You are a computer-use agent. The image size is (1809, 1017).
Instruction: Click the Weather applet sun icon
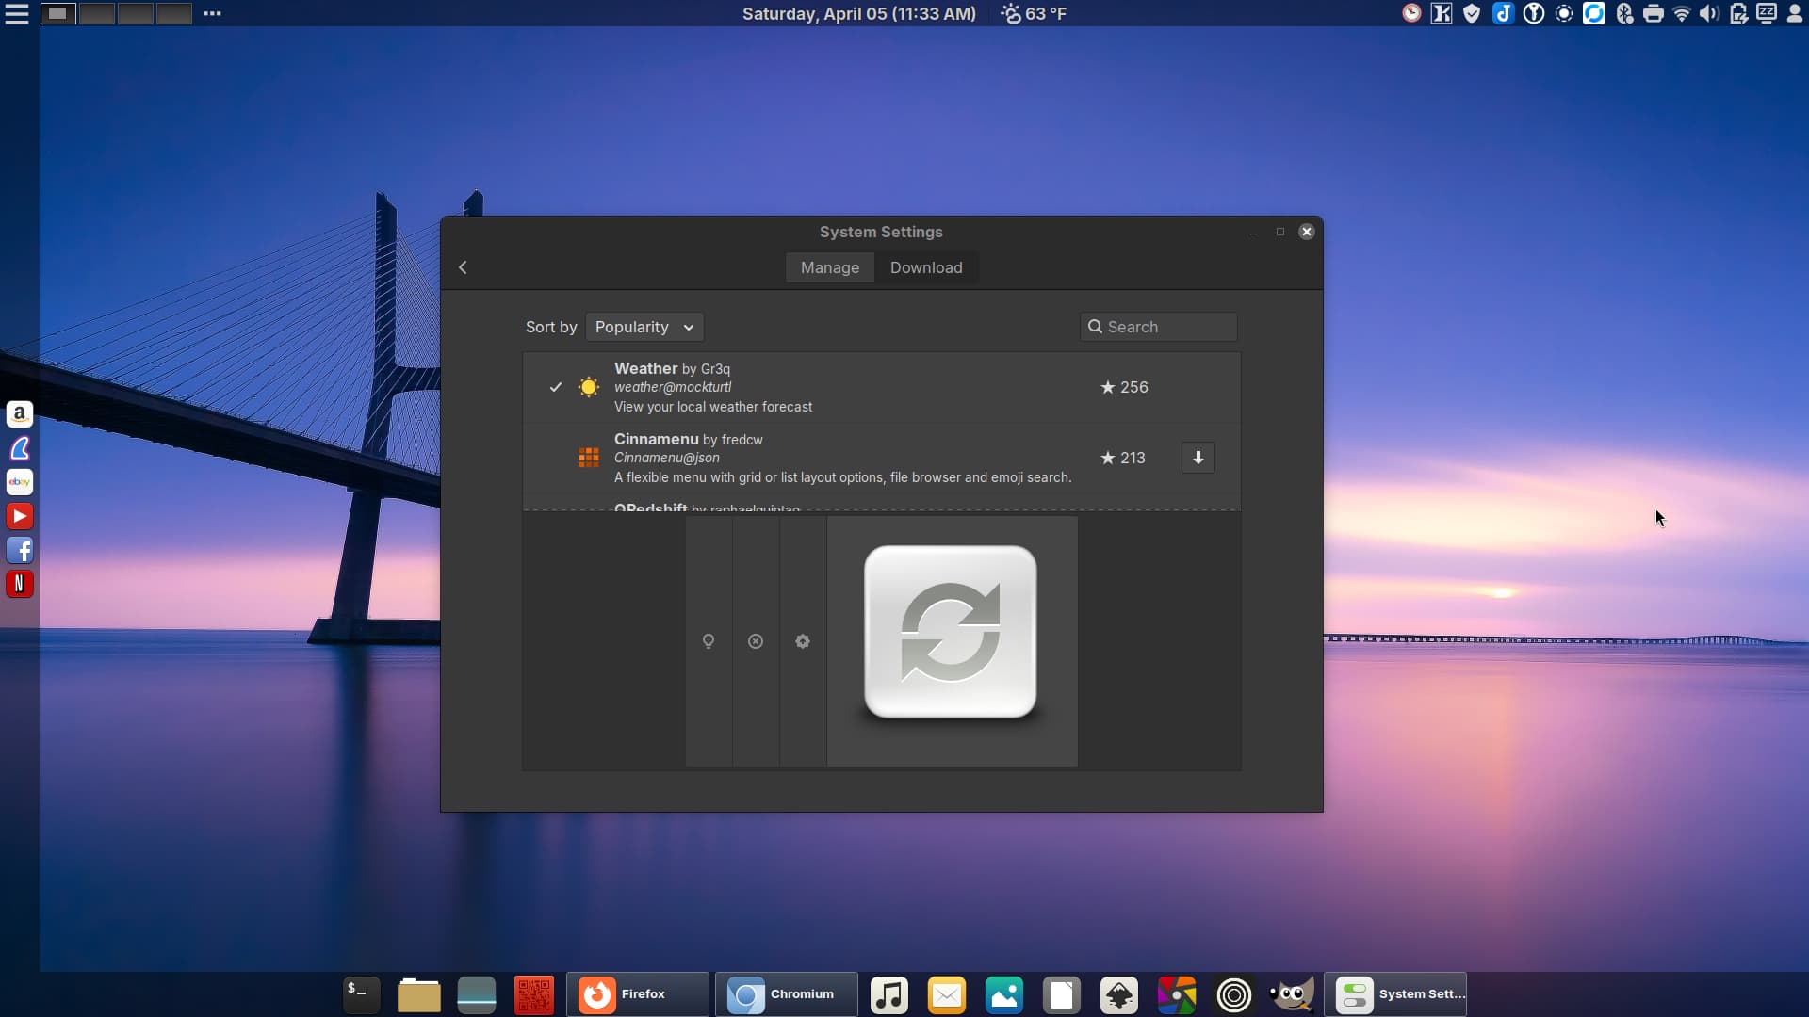[589, 387]
